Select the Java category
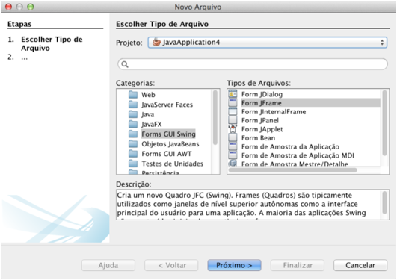 tap(147, 114)
